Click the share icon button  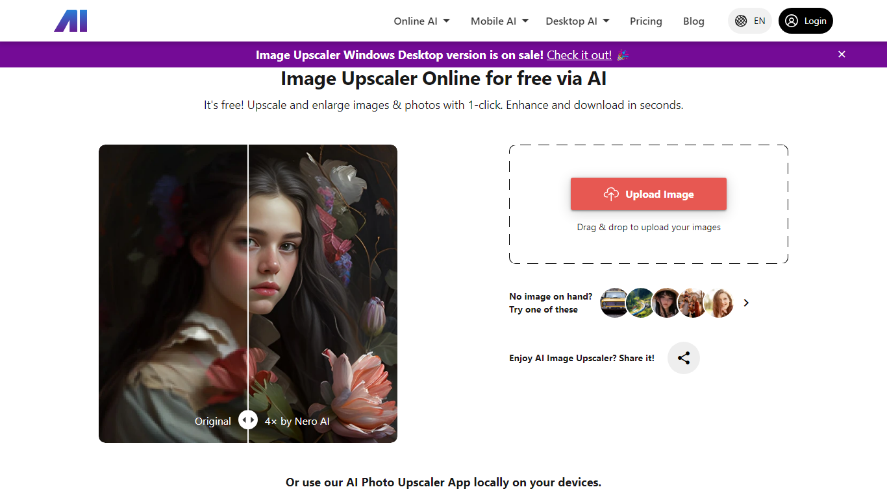click(683, 358)
